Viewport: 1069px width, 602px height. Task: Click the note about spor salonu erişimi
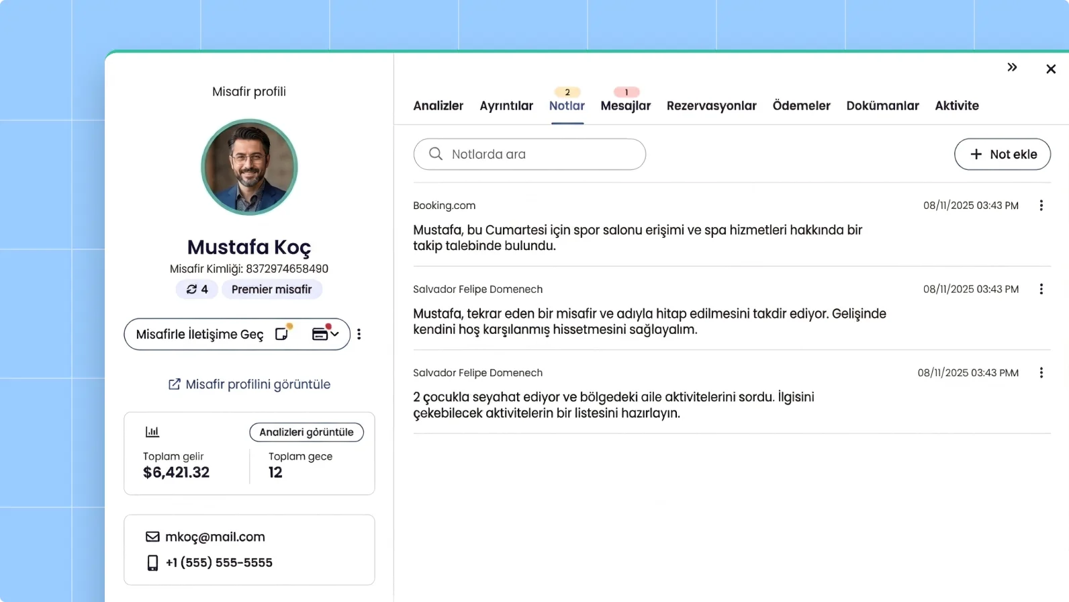click(x=637, y=238)
